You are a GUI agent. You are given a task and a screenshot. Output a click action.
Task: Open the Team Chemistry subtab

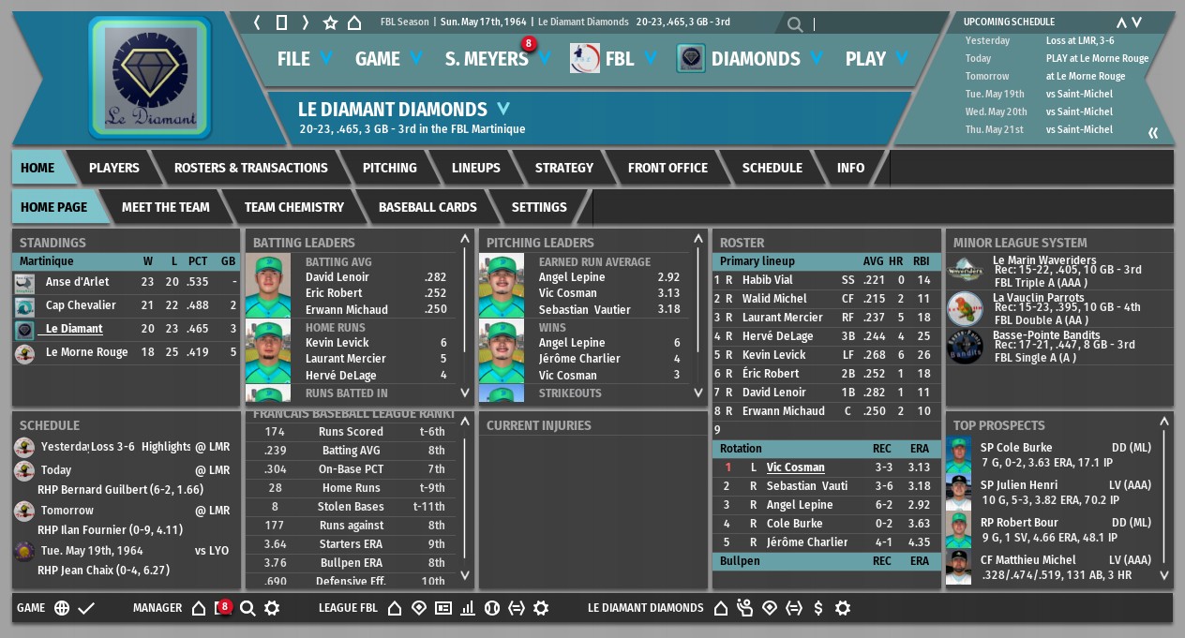[x=293, y=207]
